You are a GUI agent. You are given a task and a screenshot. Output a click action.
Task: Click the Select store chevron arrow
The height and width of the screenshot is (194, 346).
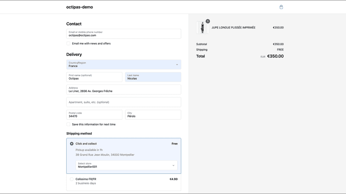(x=173, y=165)
